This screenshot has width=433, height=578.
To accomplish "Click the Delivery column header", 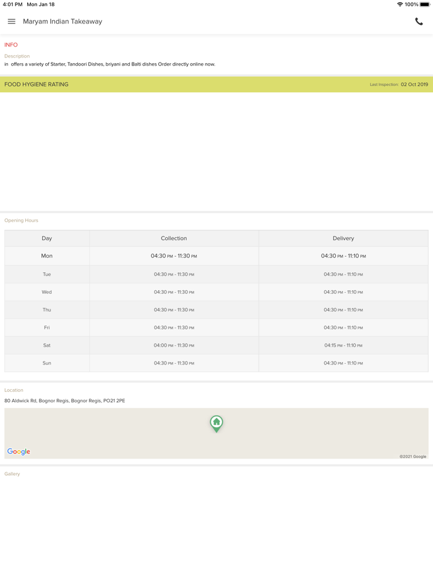I will pos(343,238).
